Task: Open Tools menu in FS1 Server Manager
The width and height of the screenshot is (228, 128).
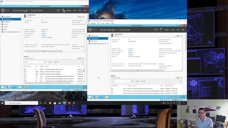Action: tap(172, 30)
